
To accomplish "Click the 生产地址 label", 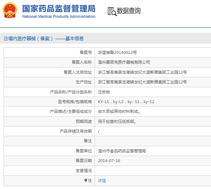I will click(x=84, y=82).
